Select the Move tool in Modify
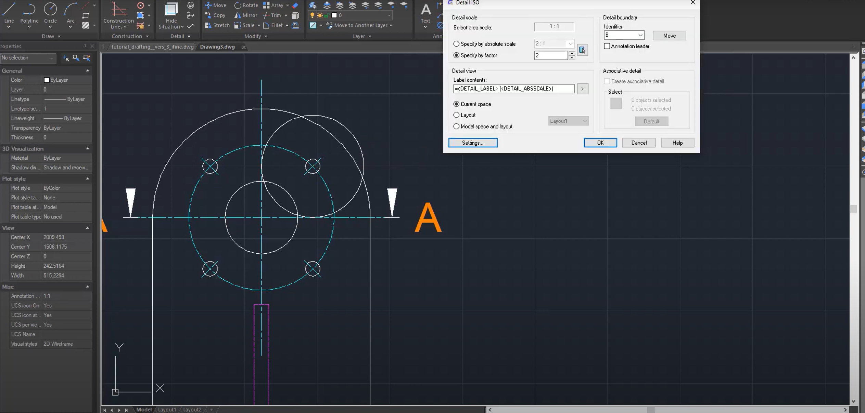Viewport: 865px width, 413px height. click(x=215, y=5)
